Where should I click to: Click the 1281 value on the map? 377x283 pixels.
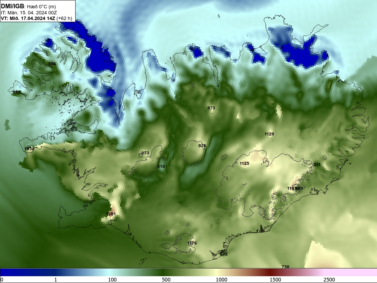111,214
